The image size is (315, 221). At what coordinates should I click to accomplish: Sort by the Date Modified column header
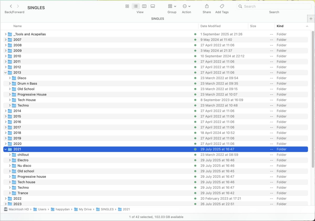tap(210, 26)
